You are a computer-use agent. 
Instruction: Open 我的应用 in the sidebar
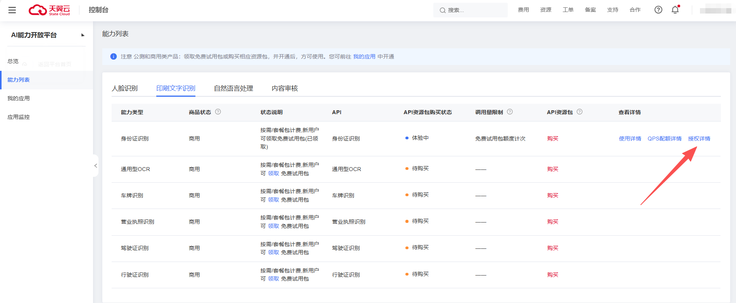19,98
